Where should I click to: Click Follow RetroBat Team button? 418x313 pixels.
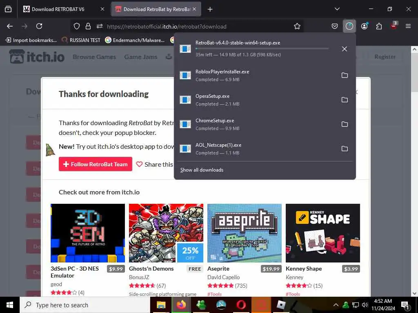pyautogui.click(x=96, y=164)
